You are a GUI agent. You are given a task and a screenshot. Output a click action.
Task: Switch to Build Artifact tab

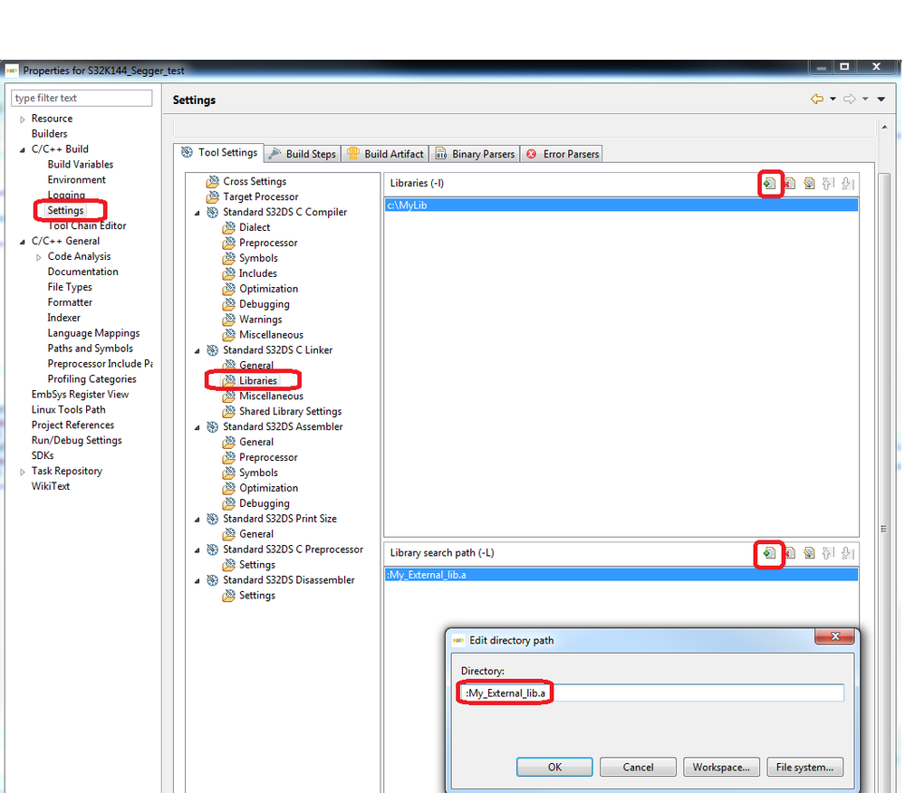pos(385,154)
